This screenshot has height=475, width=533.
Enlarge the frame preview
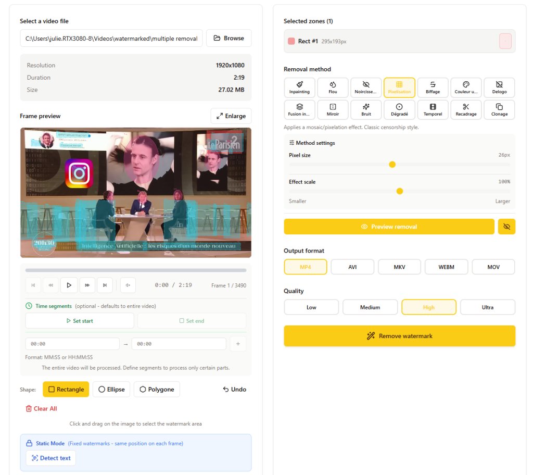(231, 116)
